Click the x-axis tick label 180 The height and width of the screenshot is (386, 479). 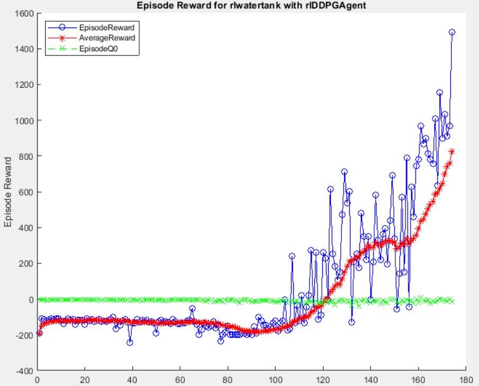pyautogui.click(x=466, y=380)
